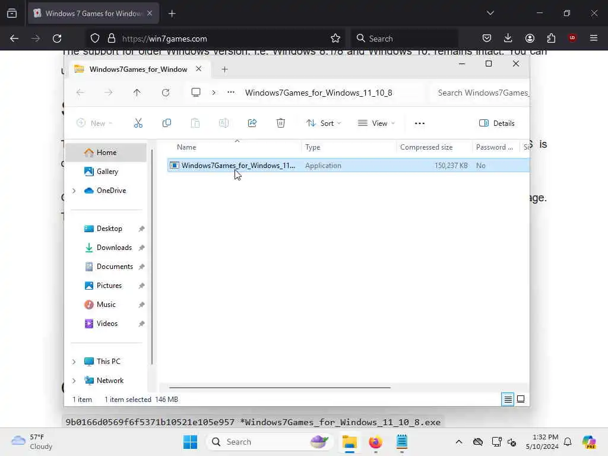Click the Copy icon in Explorer toolbar
608x456 pixels.
[167, 123]
